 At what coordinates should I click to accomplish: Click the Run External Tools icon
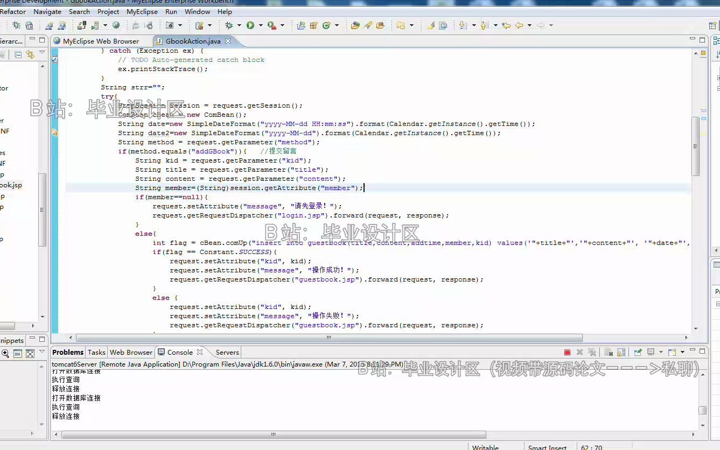click(272, 25)
